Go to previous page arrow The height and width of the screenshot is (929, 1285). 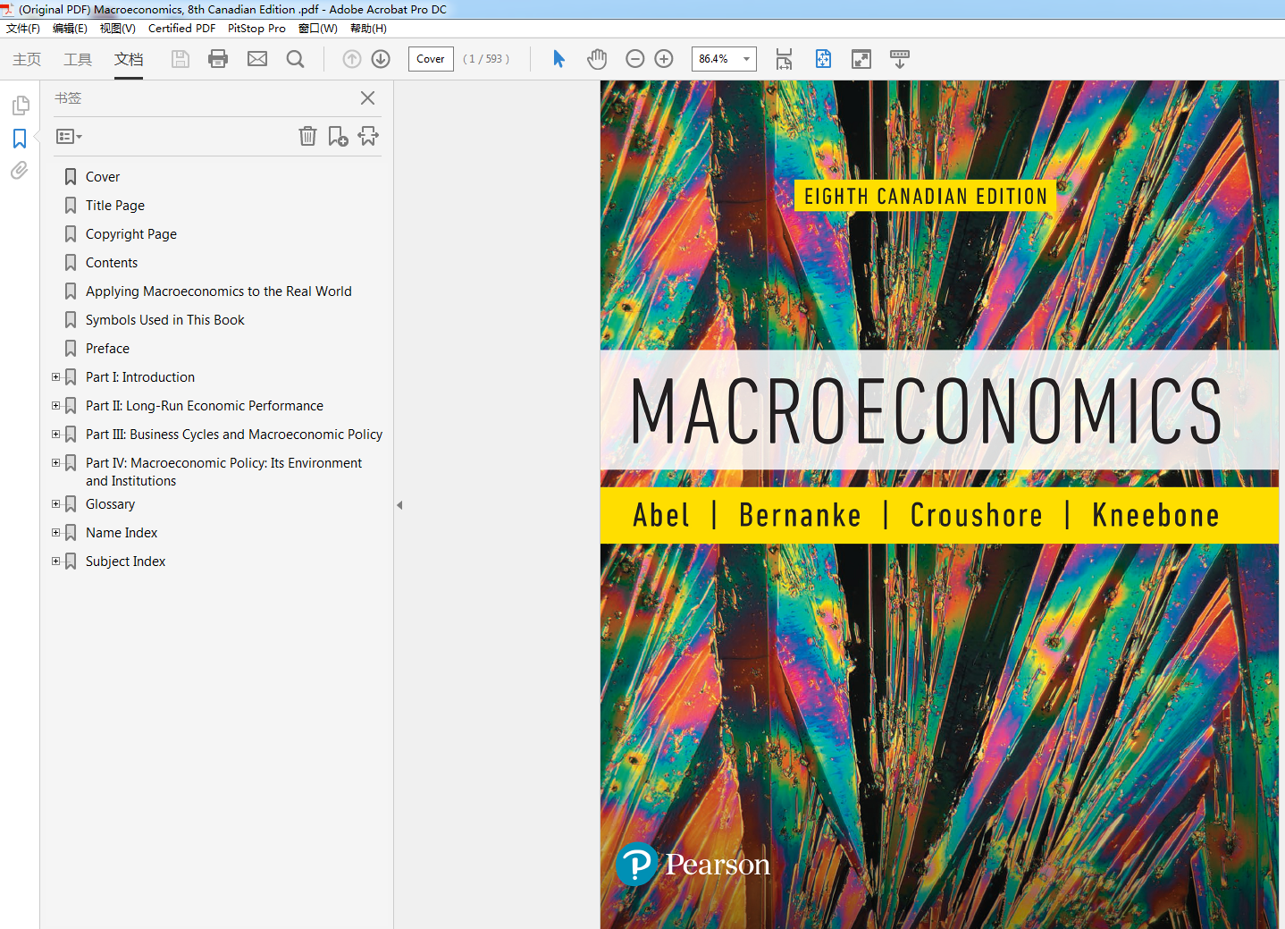click(x=352, y=59)
